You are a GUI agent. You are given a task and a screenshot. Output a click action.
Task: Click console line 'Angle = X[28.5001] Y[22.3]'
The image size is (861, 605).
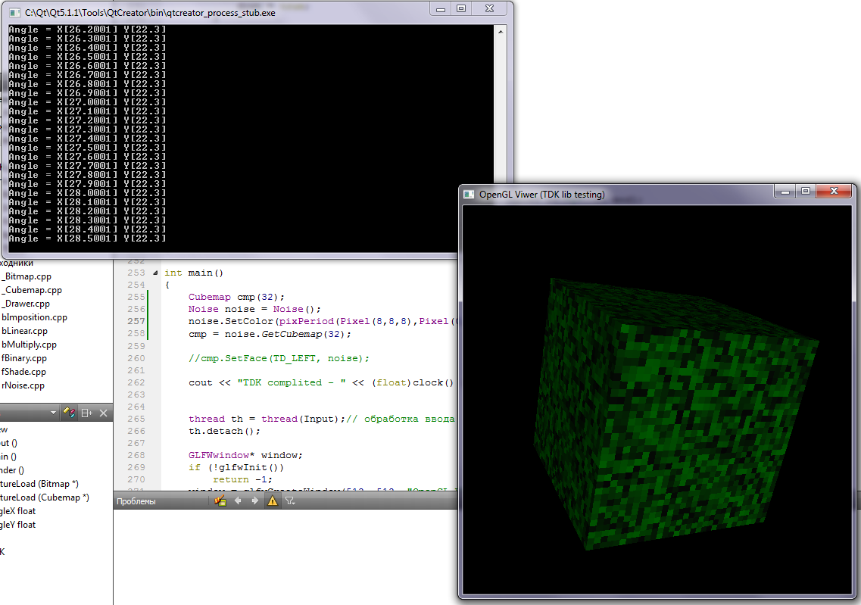pyautogui.click(x=87, y=239)
